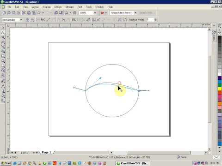Click the Save icon in standard toolbar

14,13
